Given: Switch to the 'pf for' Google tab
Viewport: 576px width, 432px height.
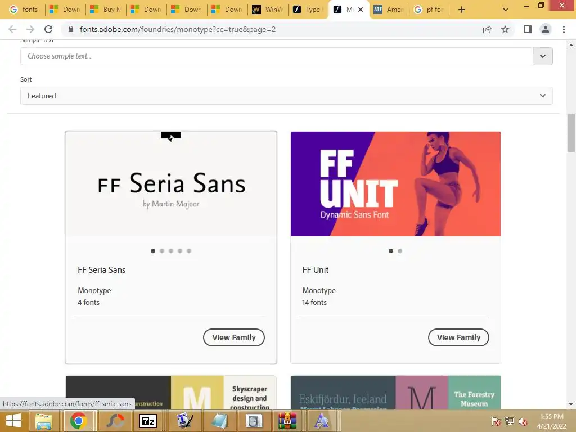Looking at the screenshot, I should pos(429,10).
